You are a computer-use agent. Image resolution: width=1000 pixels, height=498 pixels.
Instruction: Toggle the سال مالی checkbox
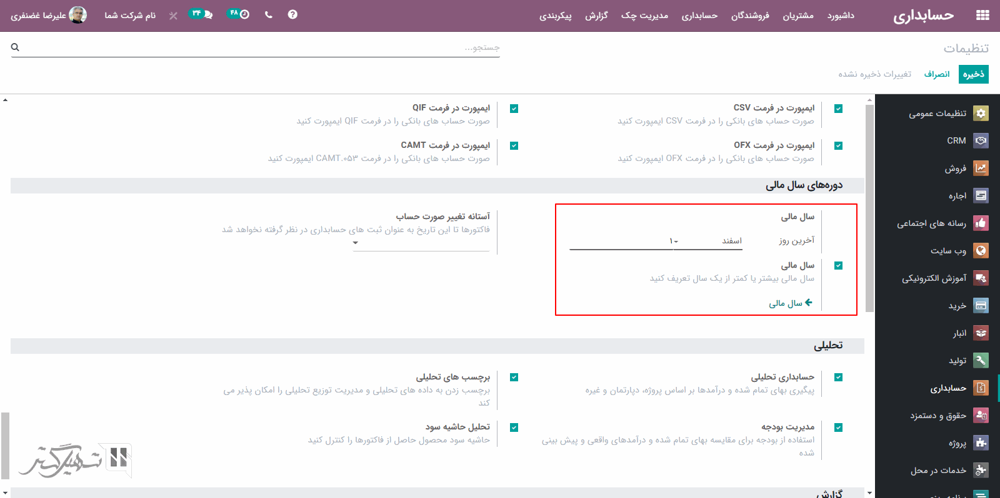pos(838,266)
